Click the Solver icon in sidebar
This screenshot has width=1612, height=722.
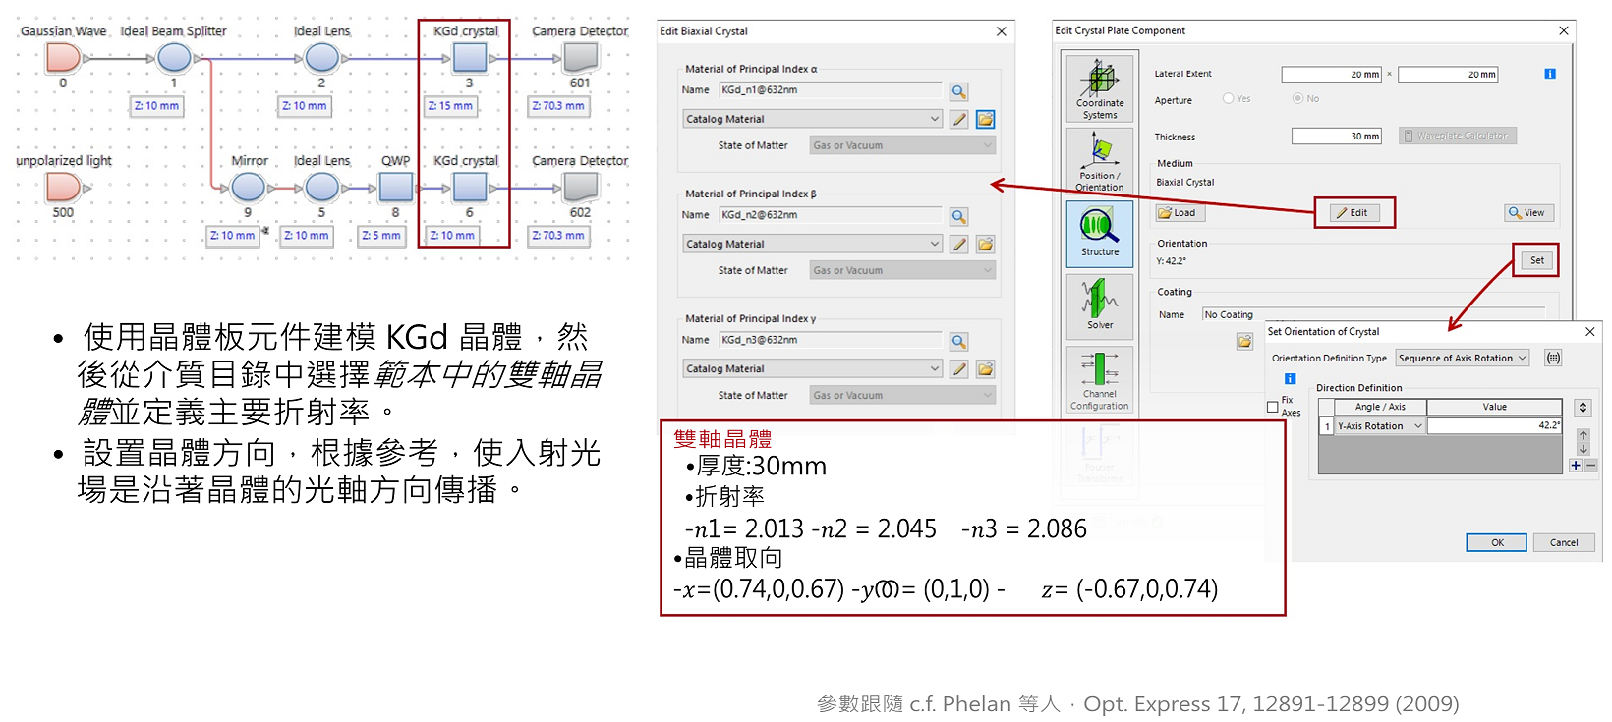pos(1100,305)
